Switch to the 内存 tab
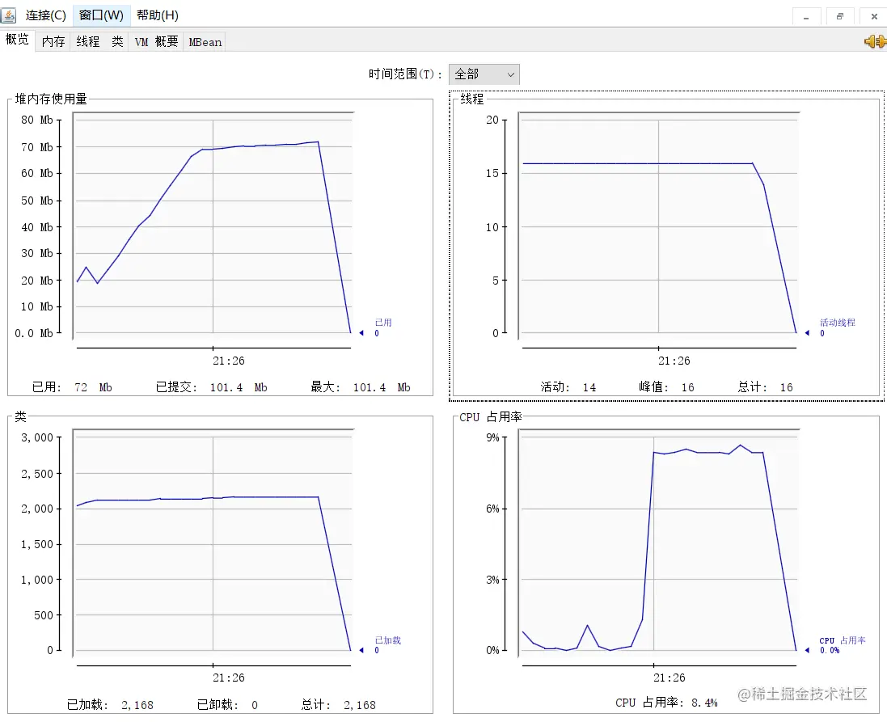 point(53,42)
